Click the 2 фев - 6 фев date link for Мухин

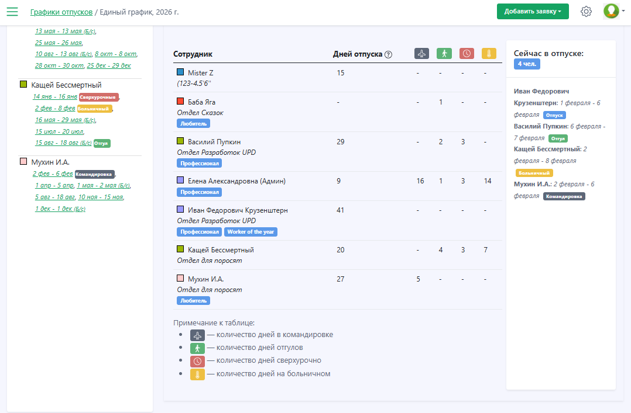(53, 174)
